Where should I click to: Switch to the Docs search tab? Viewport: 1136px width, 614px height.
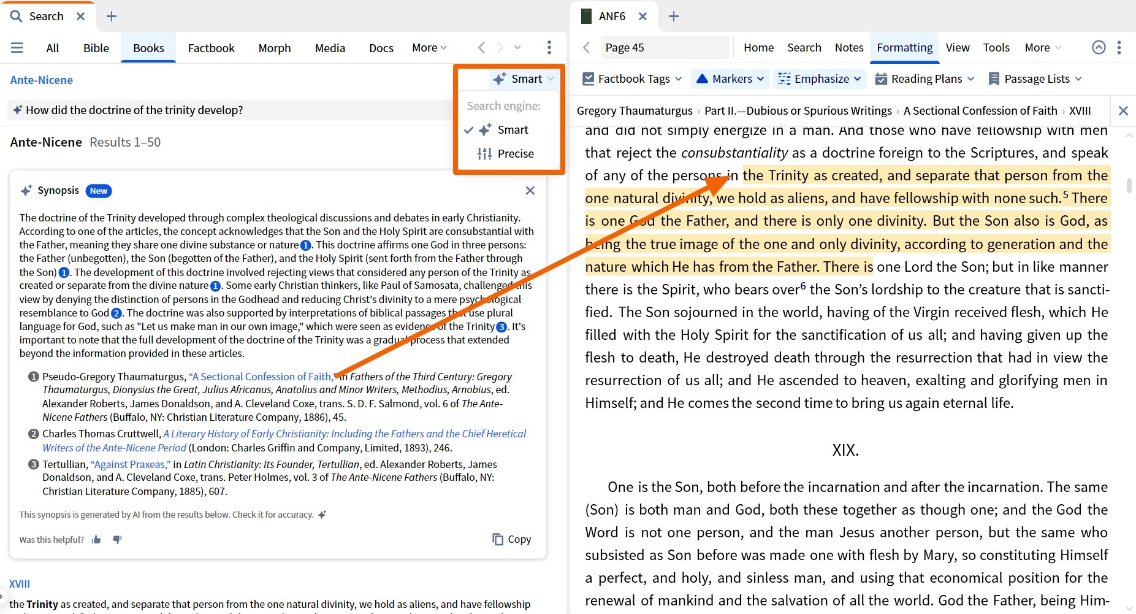tap(381, 48)
